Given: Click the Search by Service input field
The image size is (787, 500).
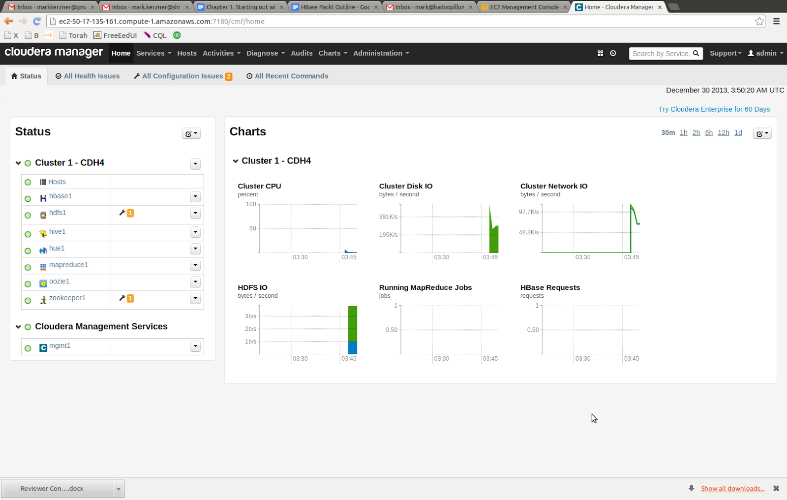Looking at the screenshot, I should (661, 53).
